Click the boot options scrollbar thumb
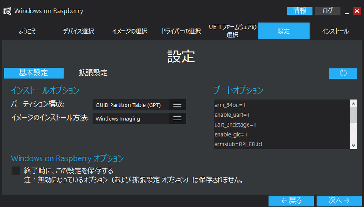Screen dimensions: 364x207 (354, 115)
